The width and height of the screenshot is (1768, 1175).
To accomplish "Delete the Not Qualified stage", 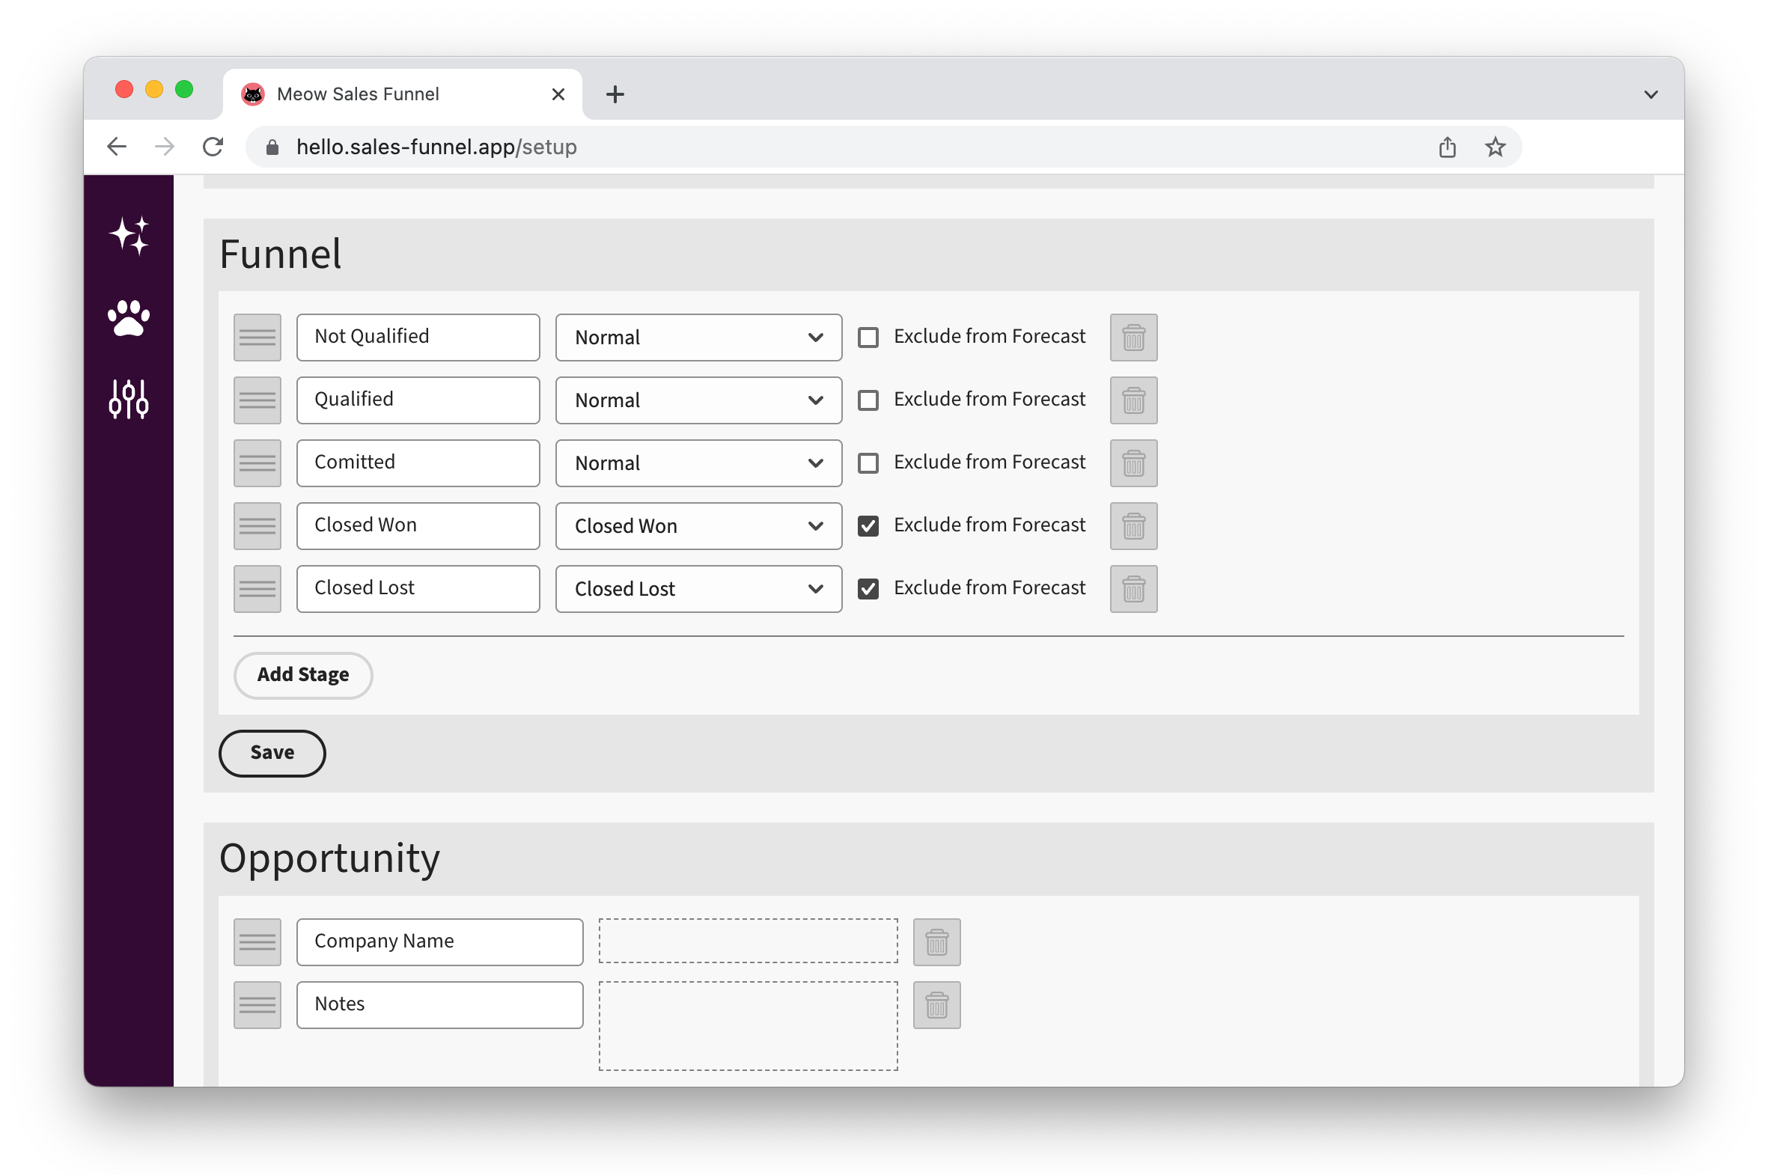I will 1133,338.
